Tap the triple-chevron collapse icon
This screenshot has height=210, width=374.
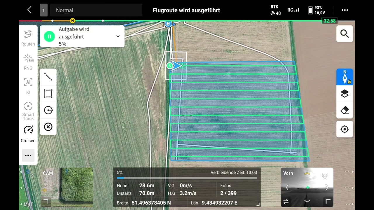(325, 176)
